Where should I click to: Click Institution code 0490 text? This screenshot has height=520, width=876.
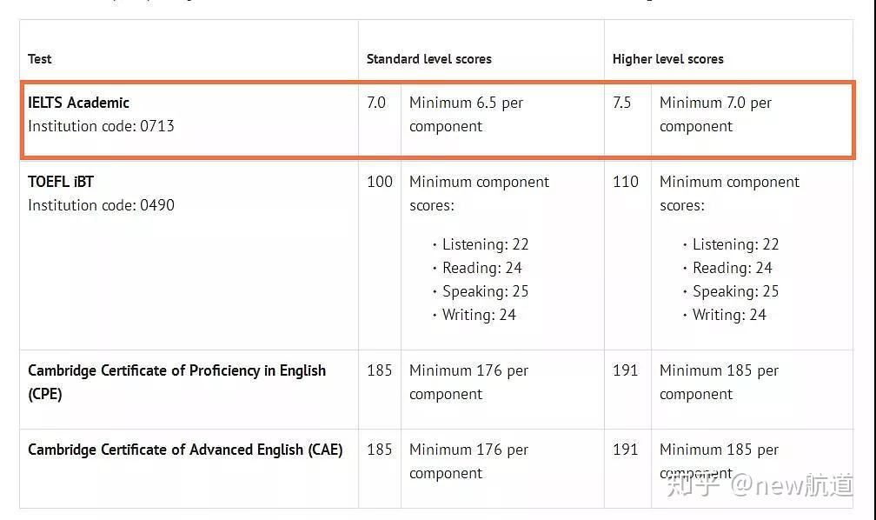point(101,205)
